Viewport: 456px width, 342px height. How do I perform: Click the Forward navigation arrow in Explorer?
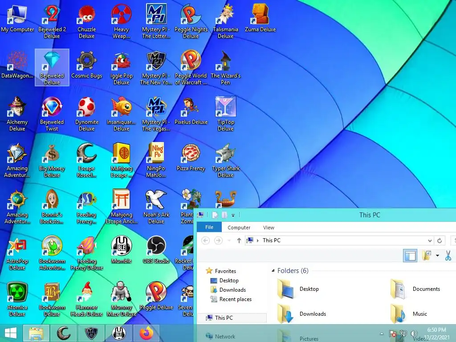pyautogui.click(x=218, y=240)
